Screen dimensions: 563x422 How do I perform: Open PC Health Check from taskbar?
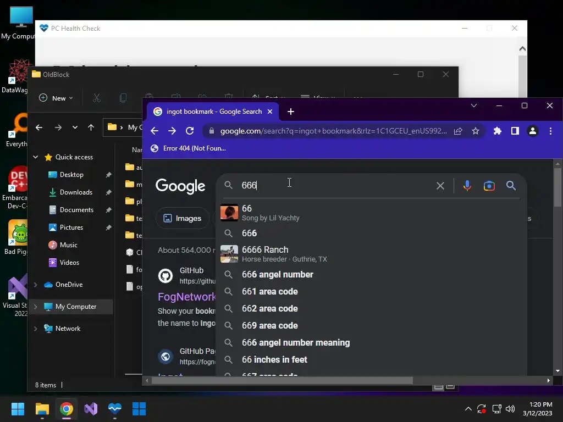point(115,409)
